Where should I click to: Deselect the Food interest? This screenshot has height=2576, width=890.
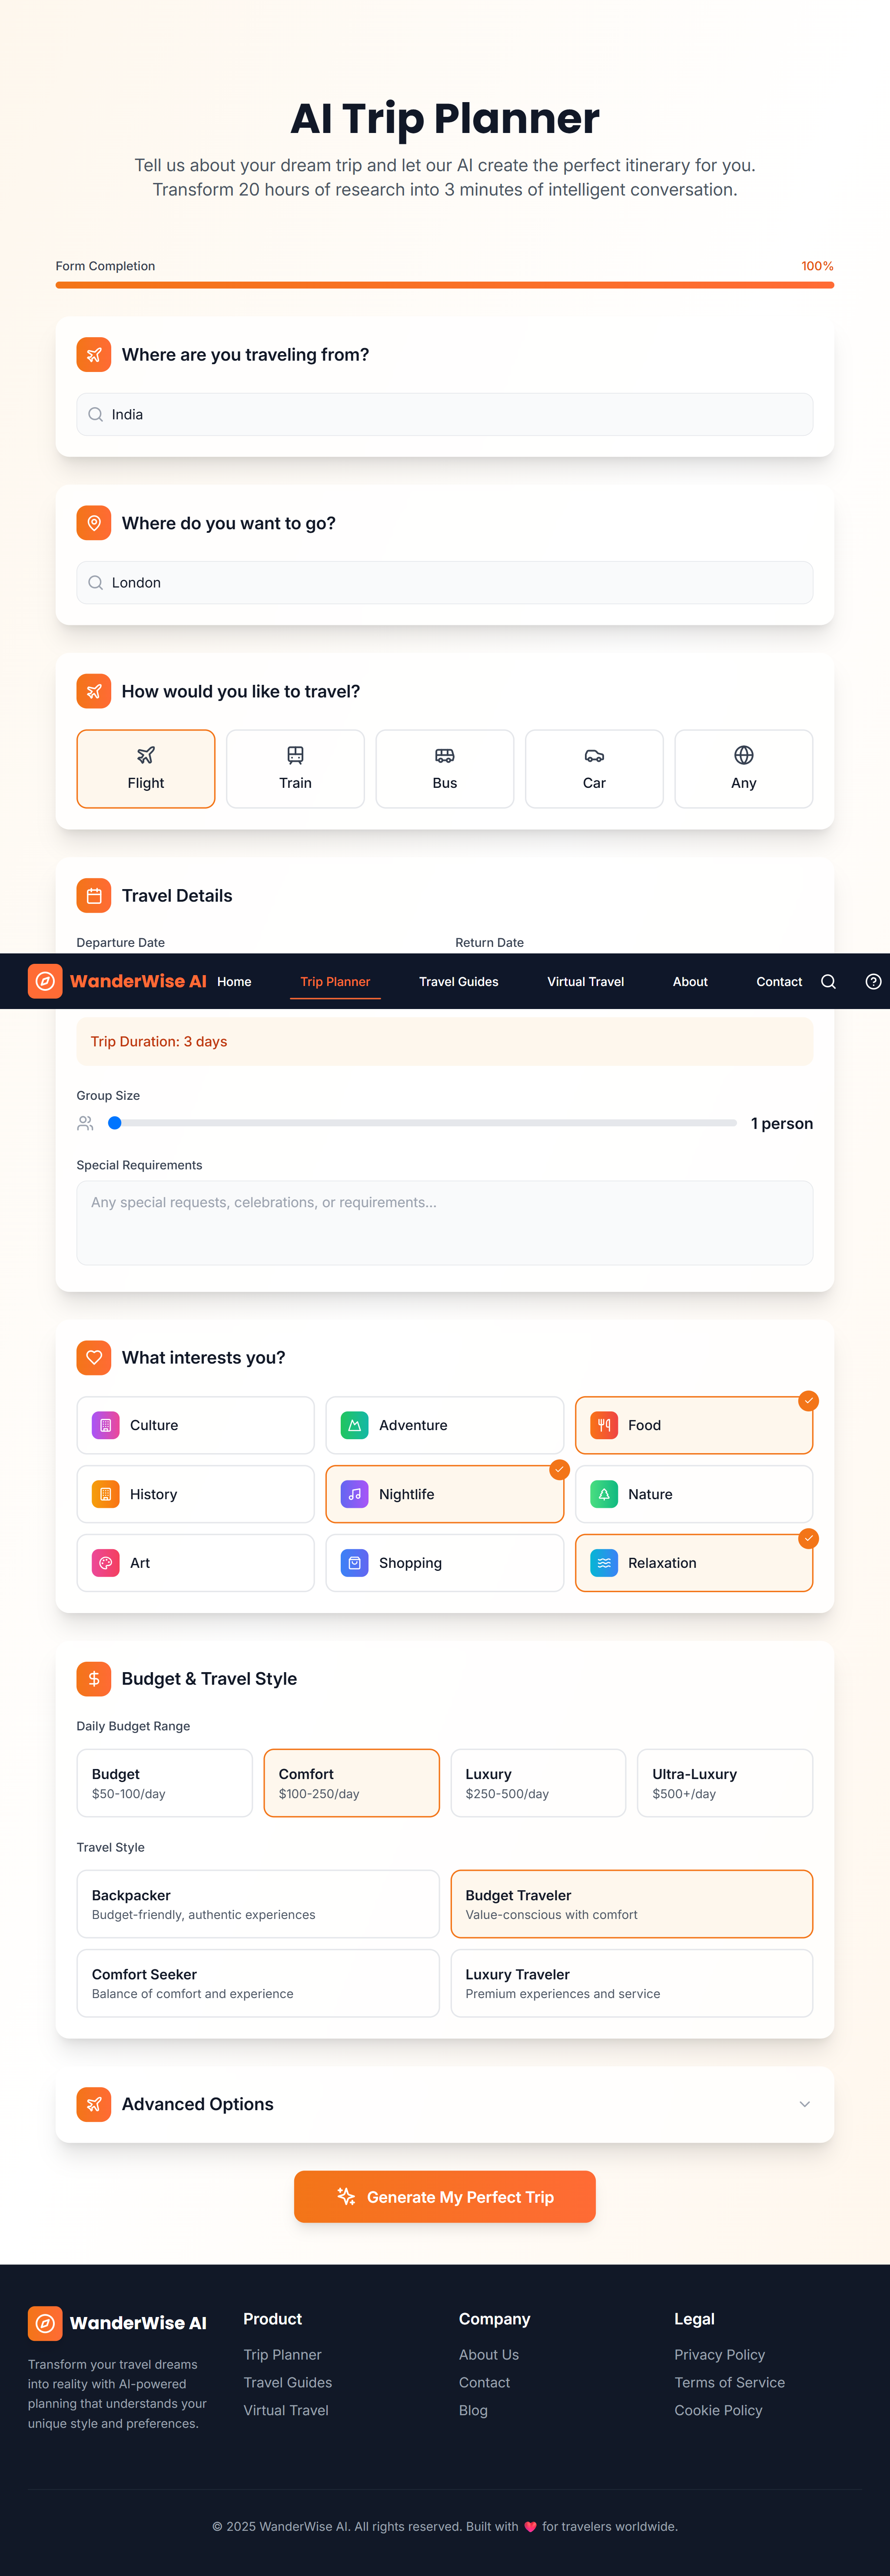pos(693,1424)
